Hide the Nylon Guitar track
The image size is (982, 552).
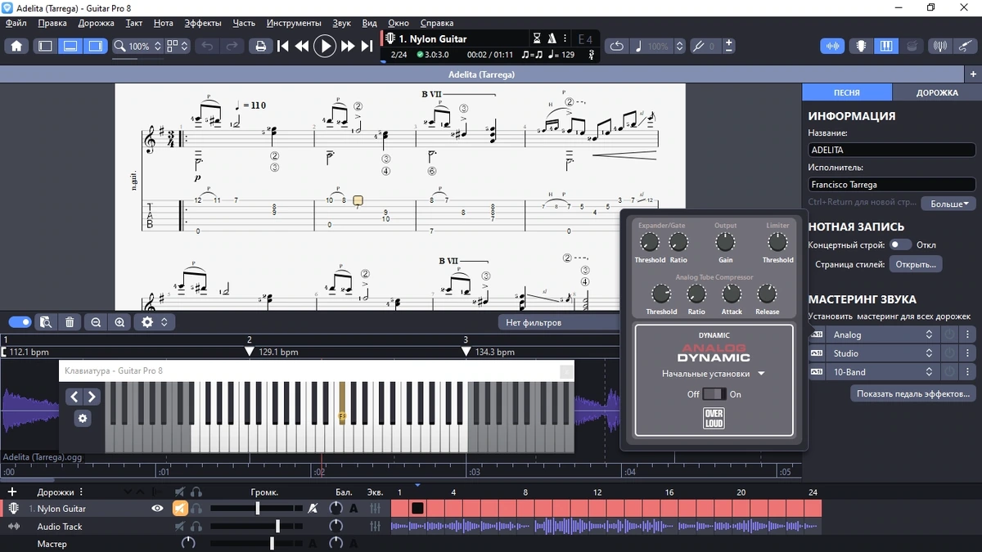coord(157,508)
